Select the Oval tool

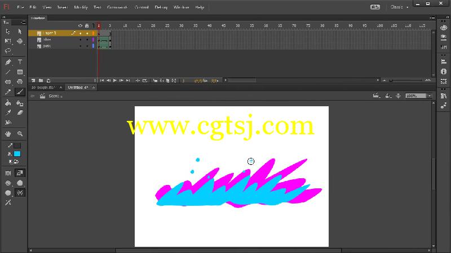click(8, 82)
